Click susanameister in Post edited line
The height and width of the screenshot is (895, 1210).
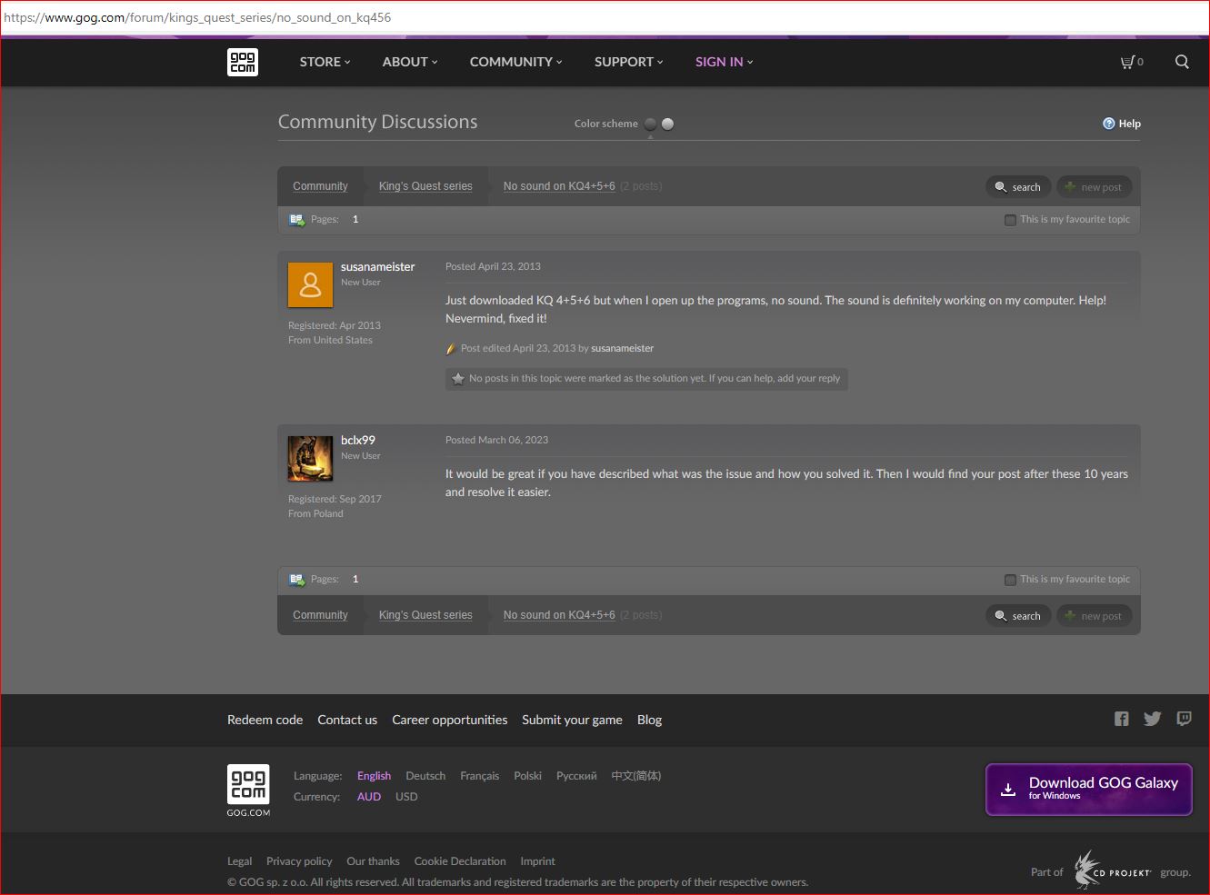tap(622, 348)
